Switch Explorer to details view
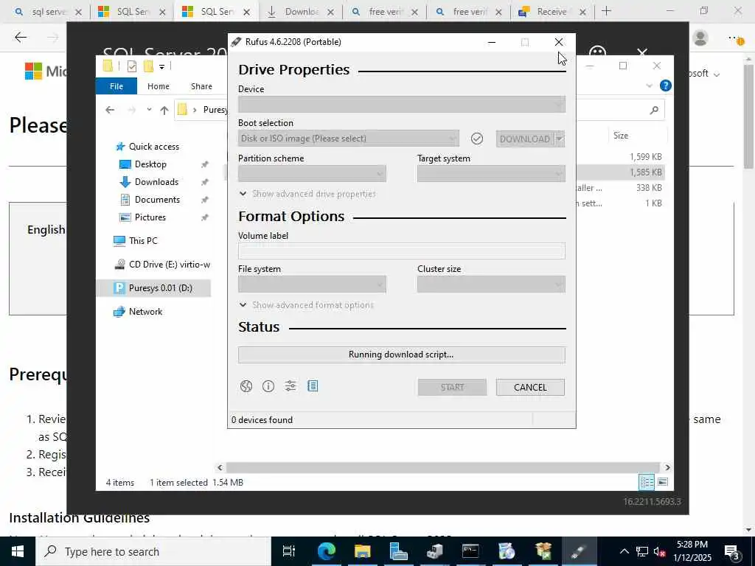Image resolution: width=755 pixels, height=566 pixels. [x=647, y=482]
